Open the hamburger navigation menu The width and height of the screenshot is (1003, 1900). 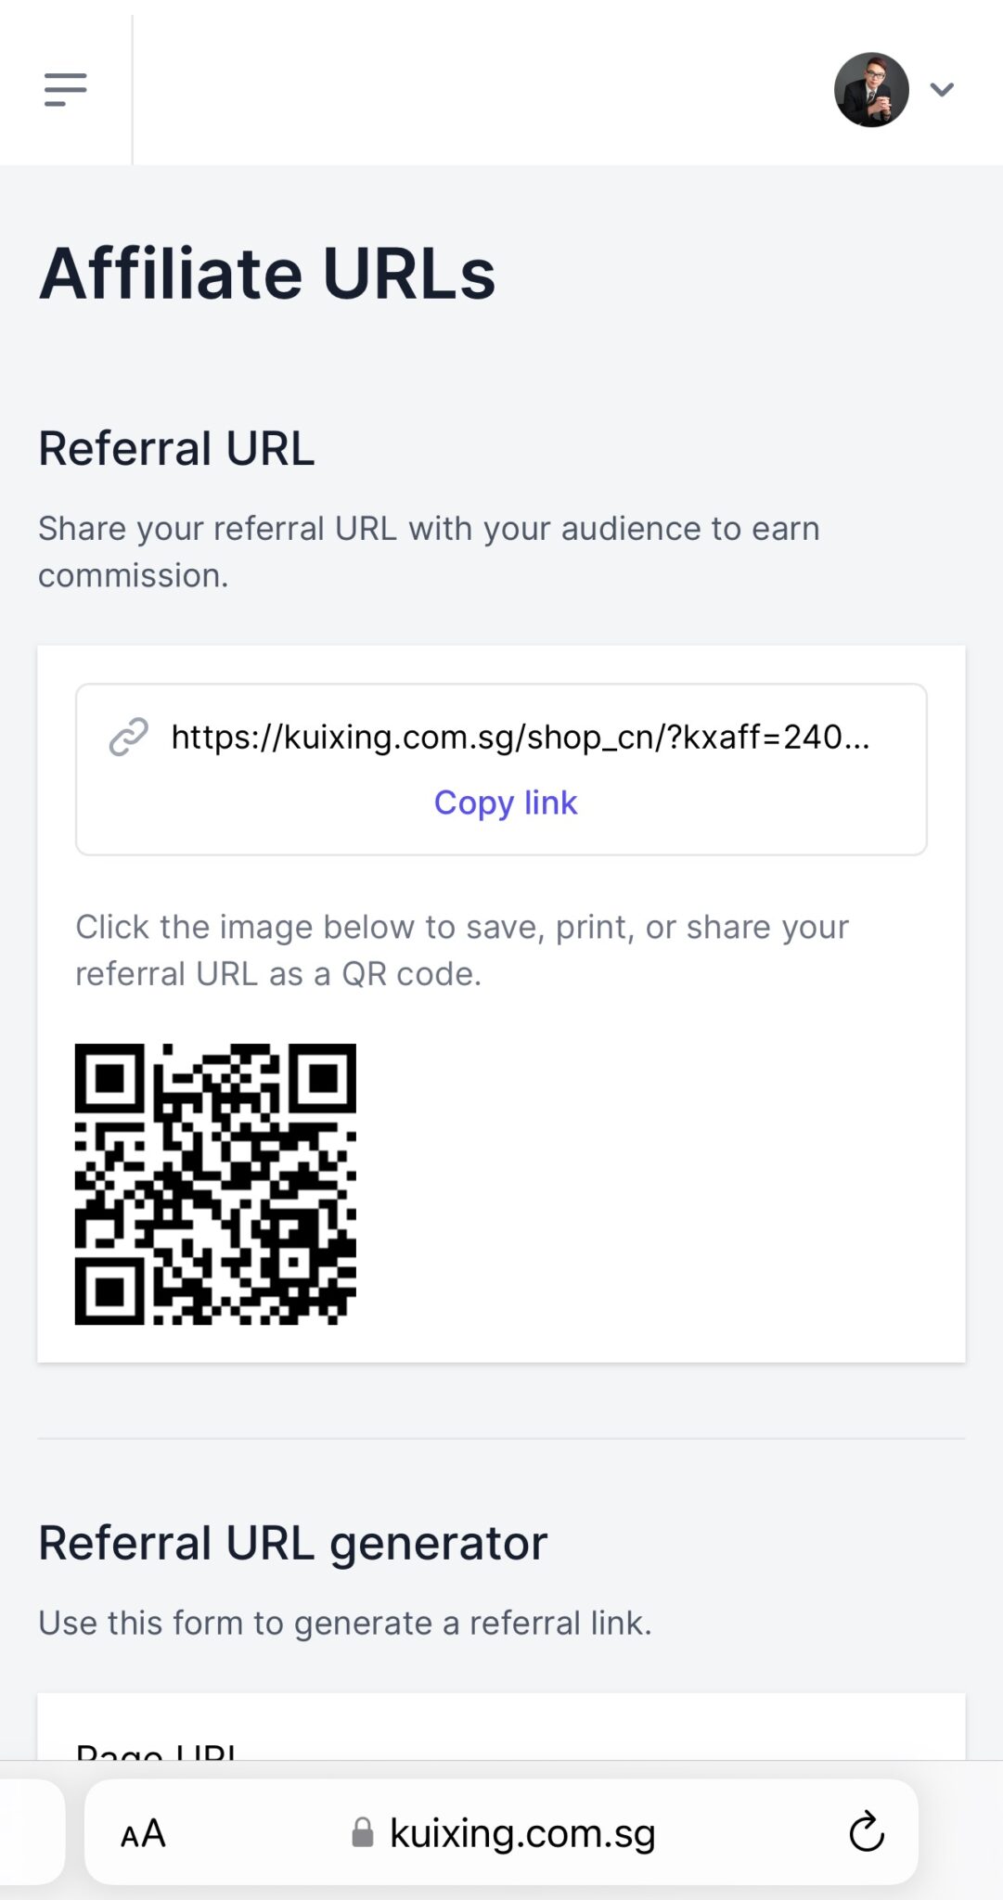65,89
